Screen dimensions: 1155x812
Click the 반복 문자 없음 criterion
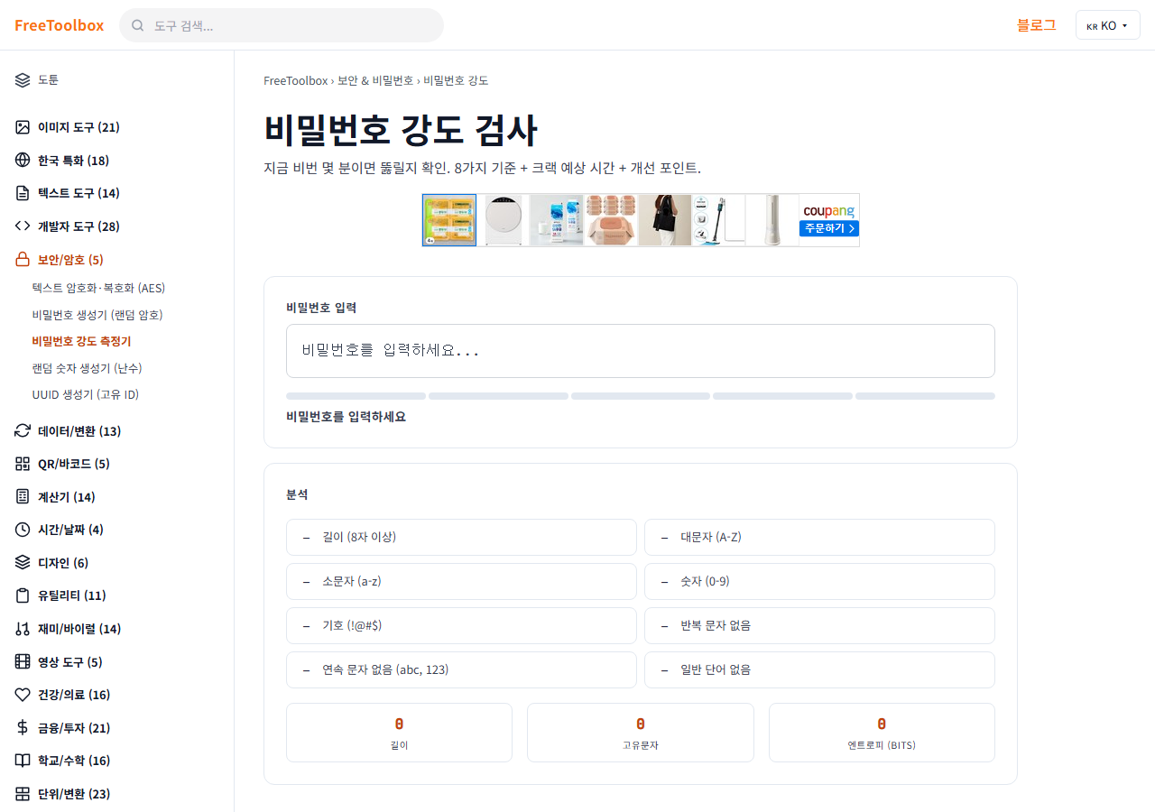point(819,625)
